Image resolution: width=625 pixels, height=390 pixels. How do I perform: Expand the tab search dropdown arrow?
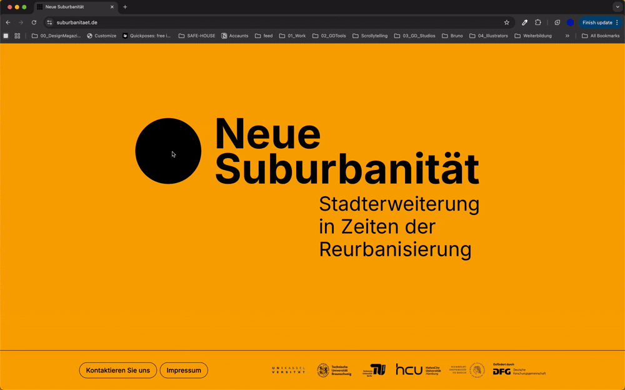click(617, 7)
